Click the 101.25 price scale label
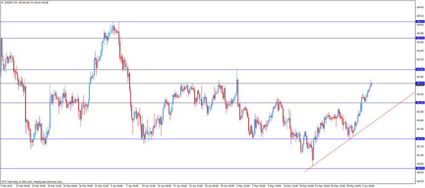This screenshot has height=188, width=425. tap(420, 146)
